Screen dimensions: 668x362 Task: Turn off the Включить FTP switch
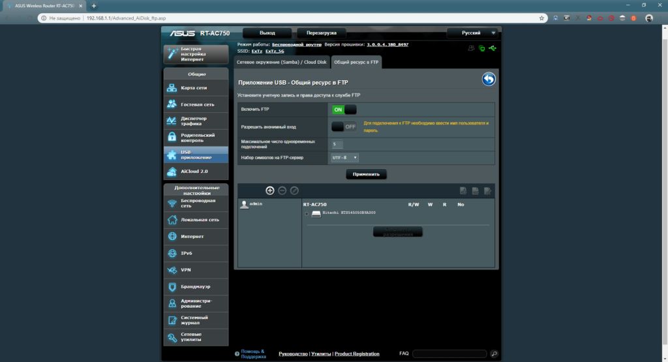(344, 110)
